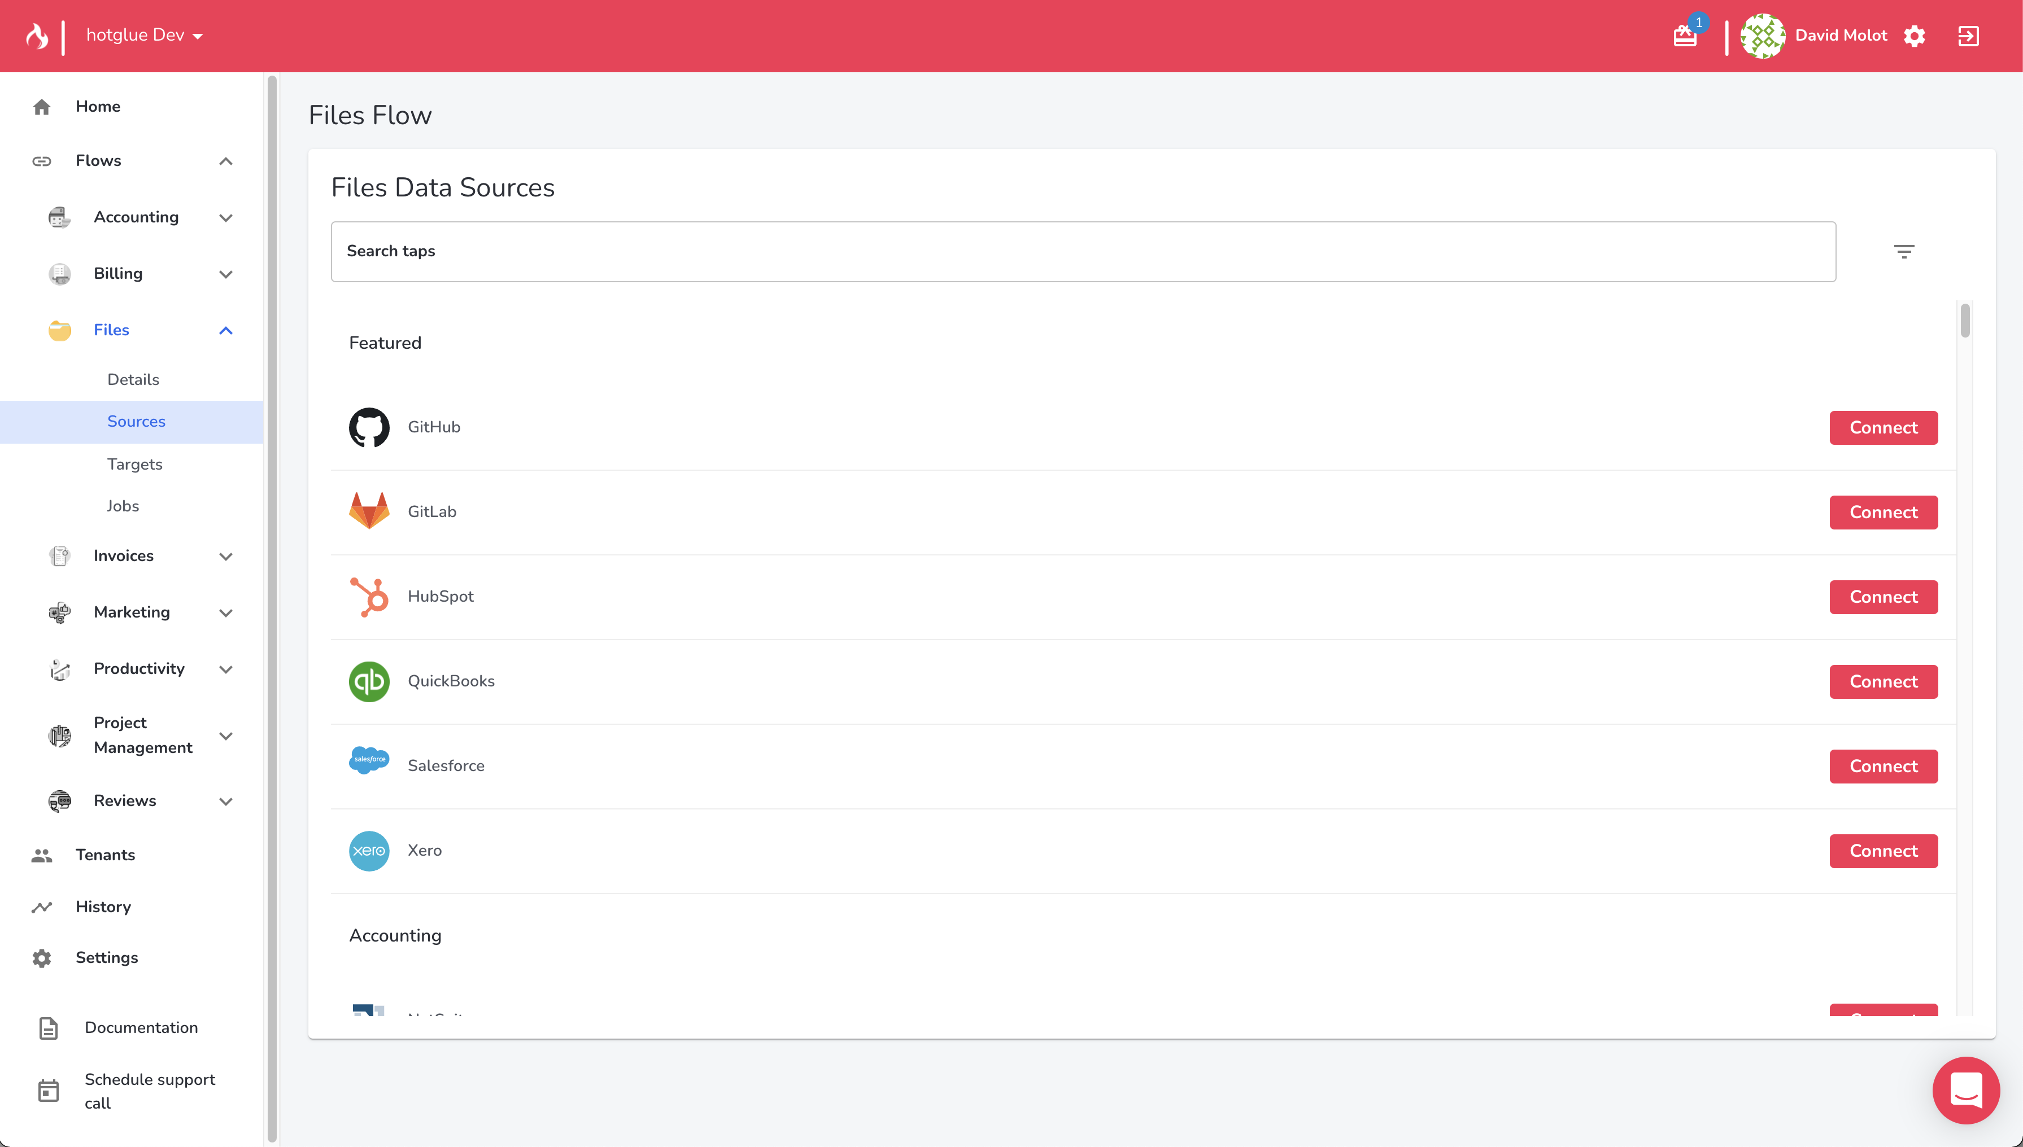This screenshot has height=1147, width=2023.
Task: Collapse the Files flow chevron
Action: coord(225,331)
